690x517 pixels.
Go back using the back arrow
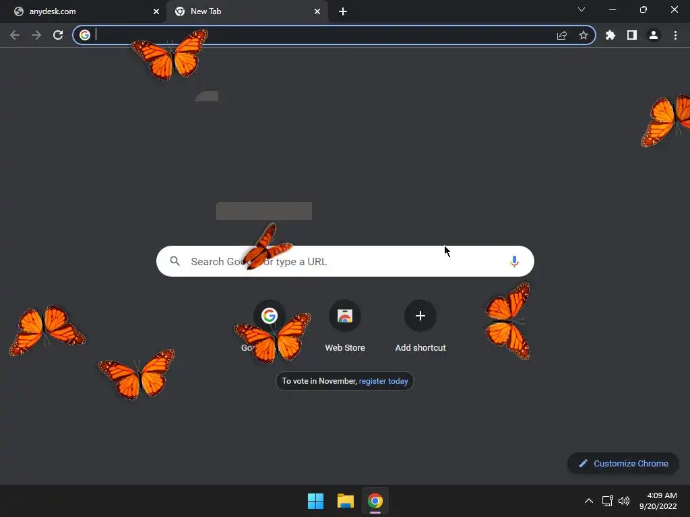coord(15,35)
